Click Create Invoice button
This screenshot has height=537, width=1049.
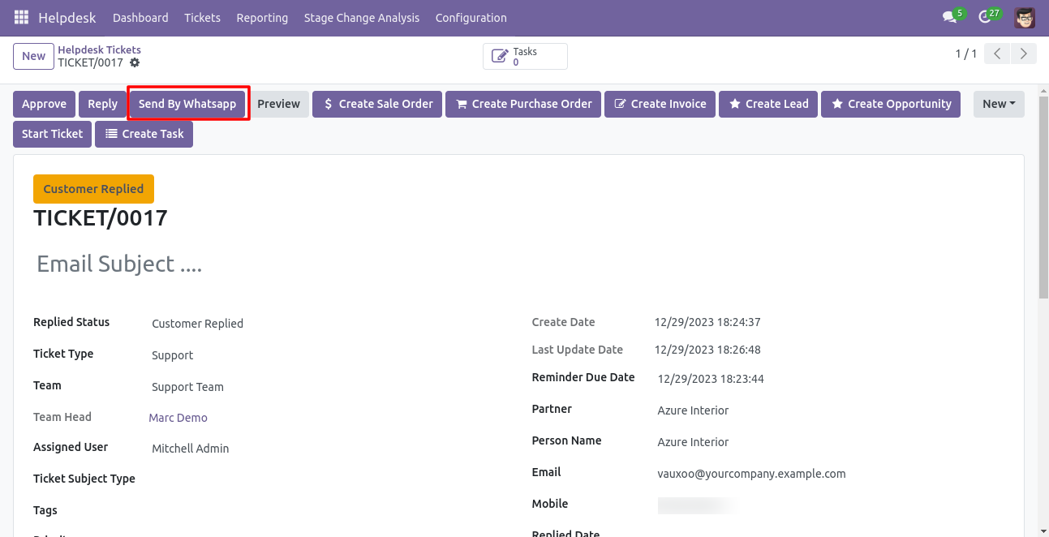click(660, 104)
